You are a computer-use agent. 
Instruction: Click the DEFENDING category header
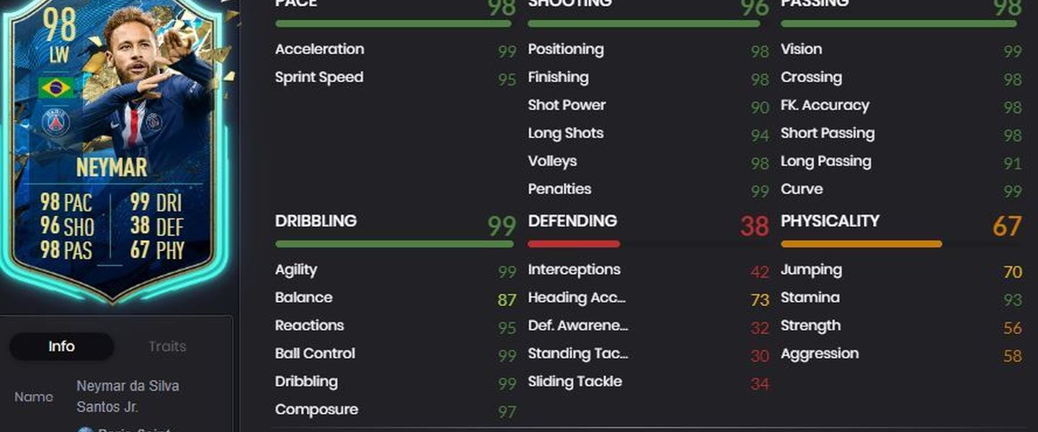tap(572, 221)
